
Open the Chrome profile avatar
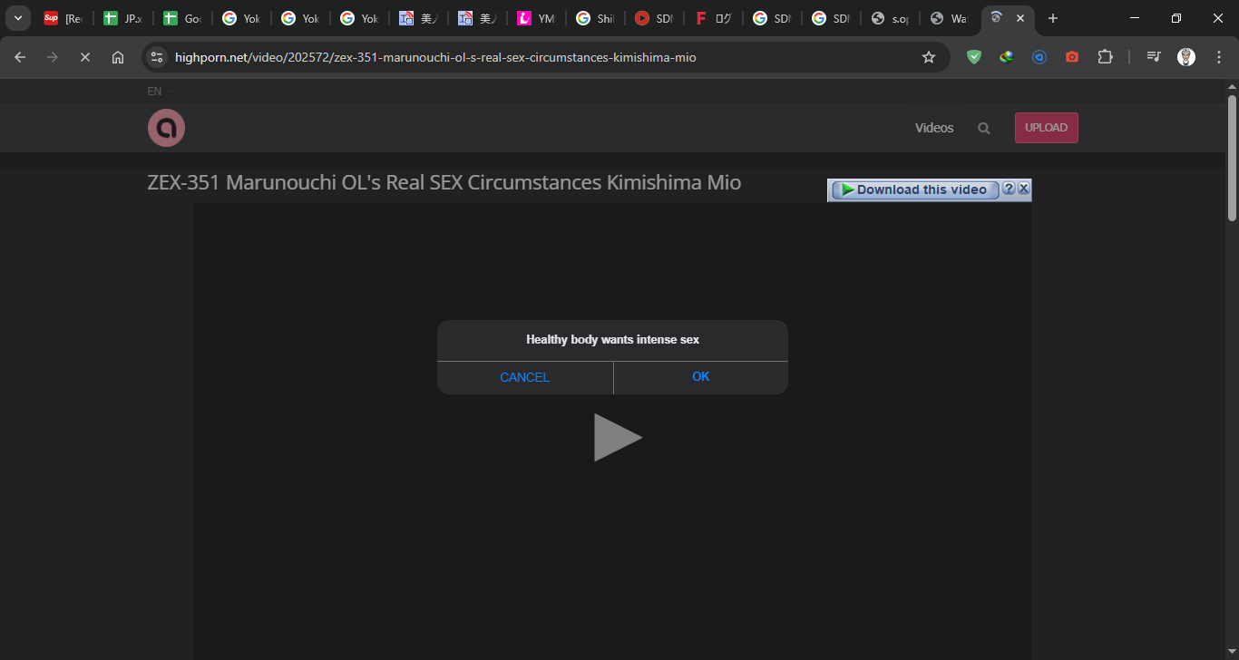coord(1185,56)
